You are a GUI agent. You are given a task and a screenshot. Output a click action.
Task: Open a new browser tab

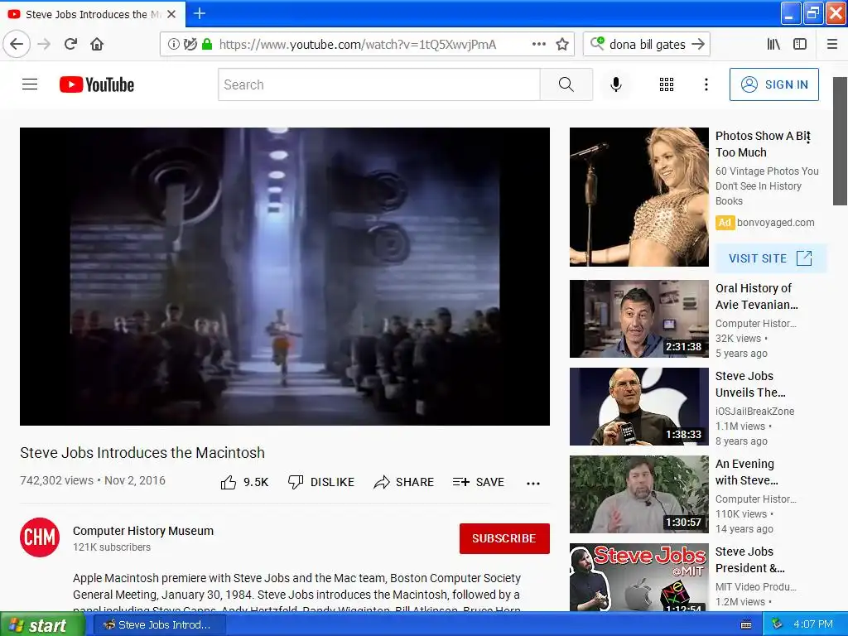coord(200,13)
